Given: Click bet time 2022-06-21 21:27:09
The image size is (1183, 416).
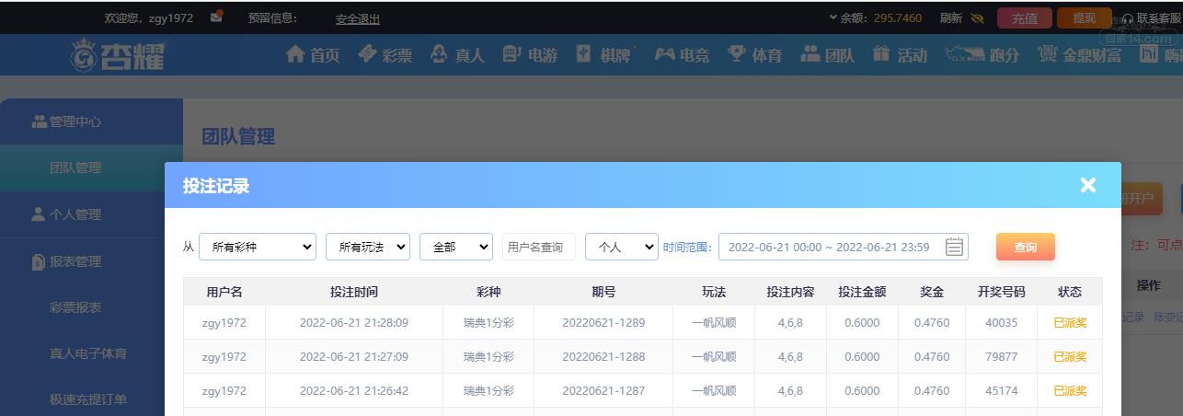Looking at the screenshot, I should 354,357.
